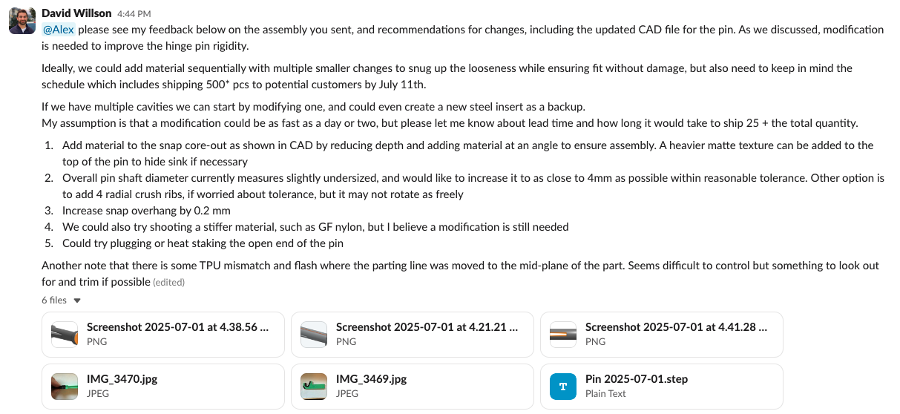Open IMG_3469.jpg file title
Screen dimensions: 900x414
click(x=371, y=378)
